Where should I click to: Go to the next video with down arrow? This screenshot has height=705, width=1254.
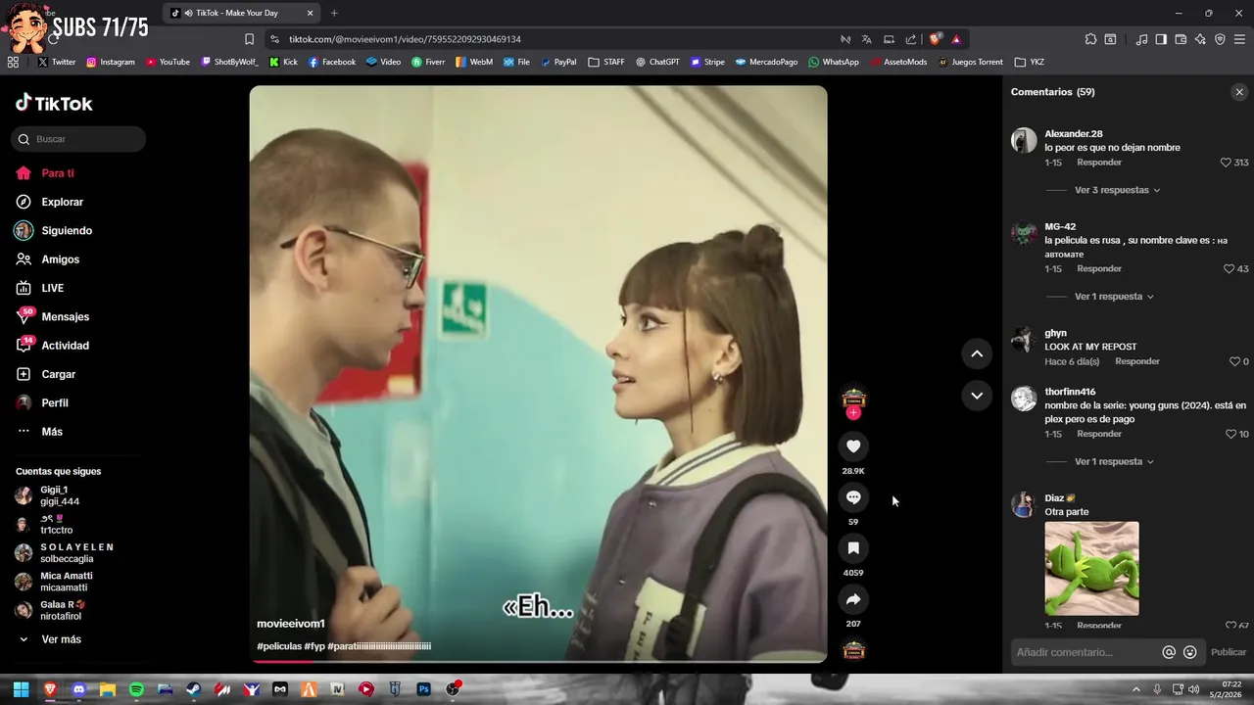coord(977,396)
